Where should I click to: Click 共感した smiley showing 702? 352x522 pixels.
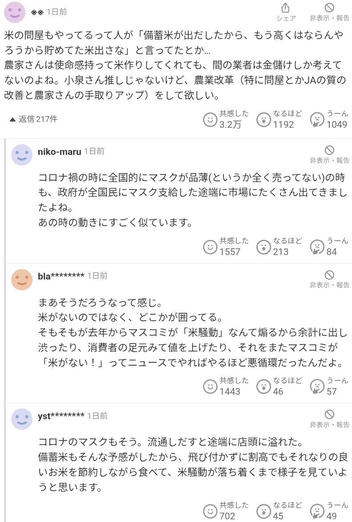tap(210, 511)
